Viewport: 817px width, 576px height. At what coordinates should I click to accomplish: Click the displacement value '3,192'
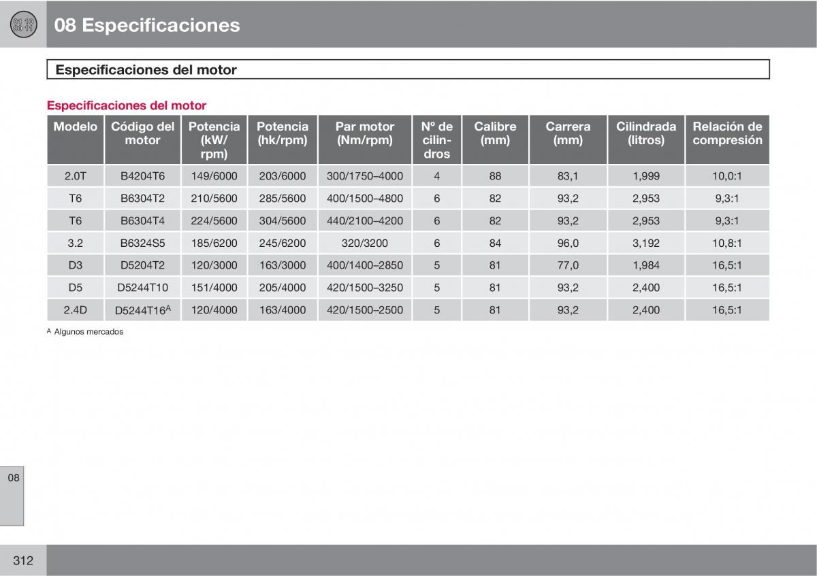tap(646, 243)
